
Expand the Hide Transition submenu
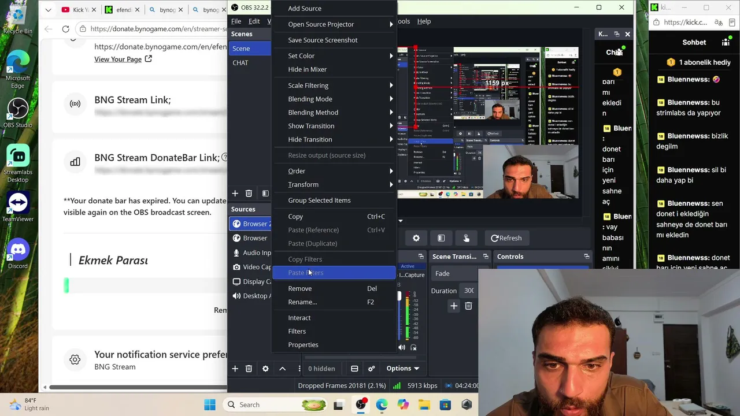[334, 139]
